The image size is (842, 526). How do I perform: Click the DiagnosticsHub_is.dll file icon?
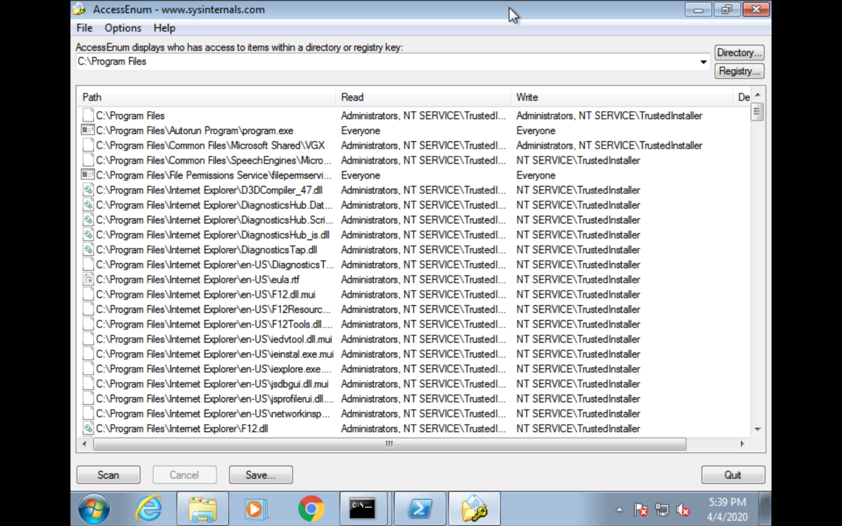click(88, 234)
